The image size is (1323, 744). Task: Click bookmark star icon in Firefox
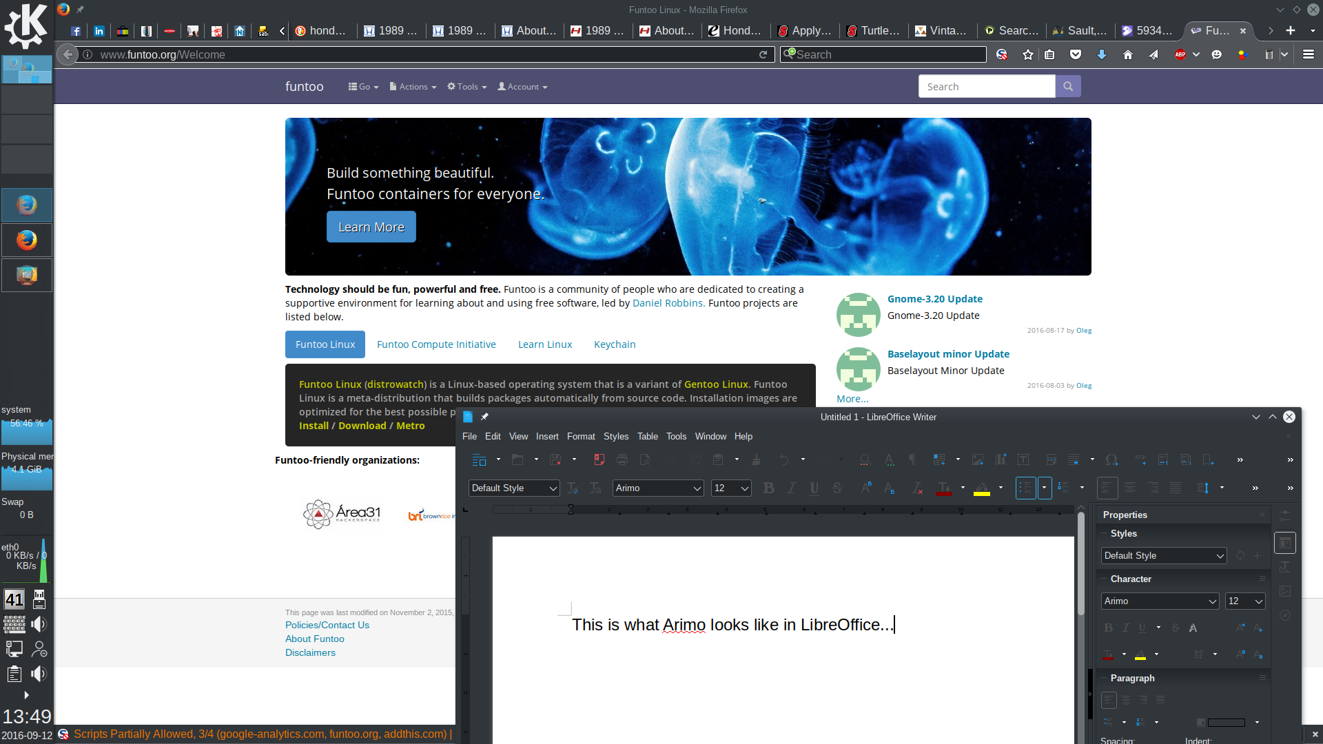coord(1028,54)
